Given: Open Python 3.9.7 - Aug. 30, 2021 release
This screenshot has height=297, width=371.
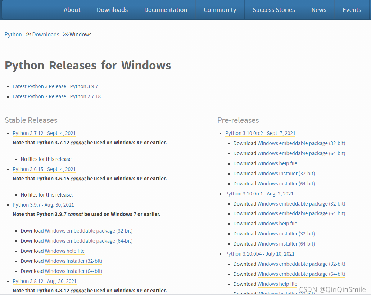Looking at the screenshot, I should 43,205.
